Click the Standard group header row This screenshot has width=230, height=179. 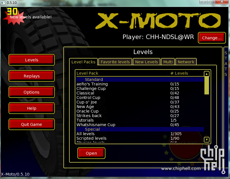(140, 79)
